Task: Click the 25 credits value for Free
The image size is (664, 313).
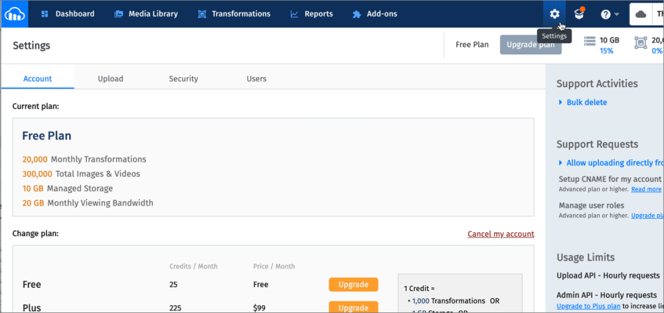Action: [173, 284]
